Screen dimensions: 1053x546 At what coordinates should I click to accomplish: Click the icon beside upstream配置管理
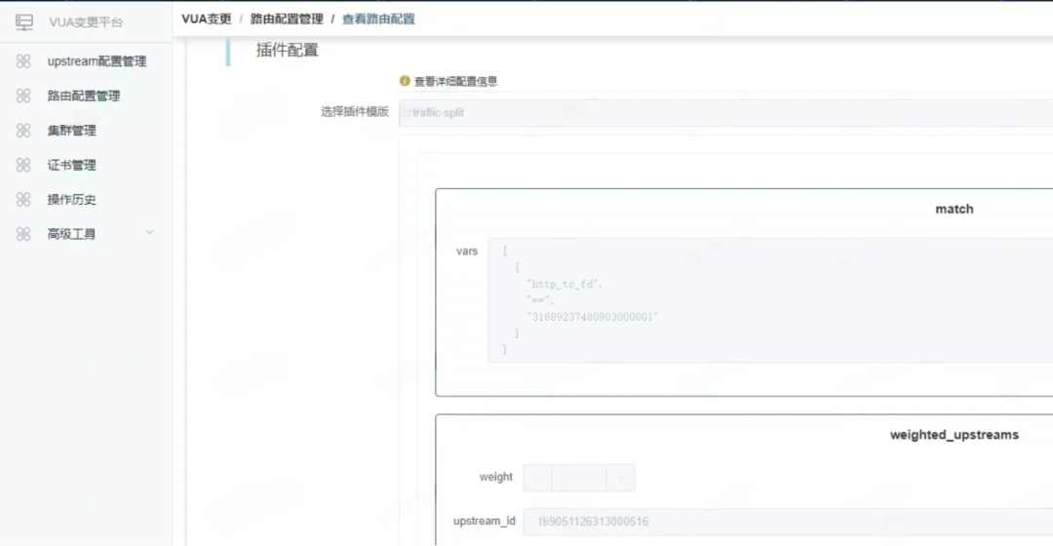pos(23,61)
